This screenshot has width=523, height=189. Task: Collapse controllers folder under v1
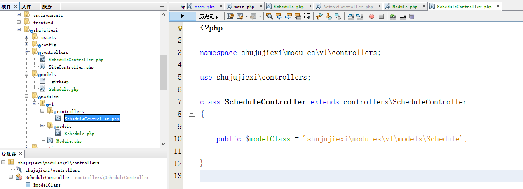[42, 111]
